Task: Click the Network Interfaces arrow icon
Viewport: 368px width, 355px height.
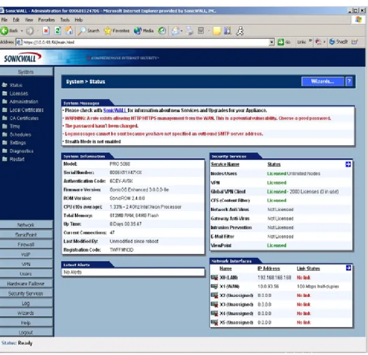Action: (x=348, y=268)
